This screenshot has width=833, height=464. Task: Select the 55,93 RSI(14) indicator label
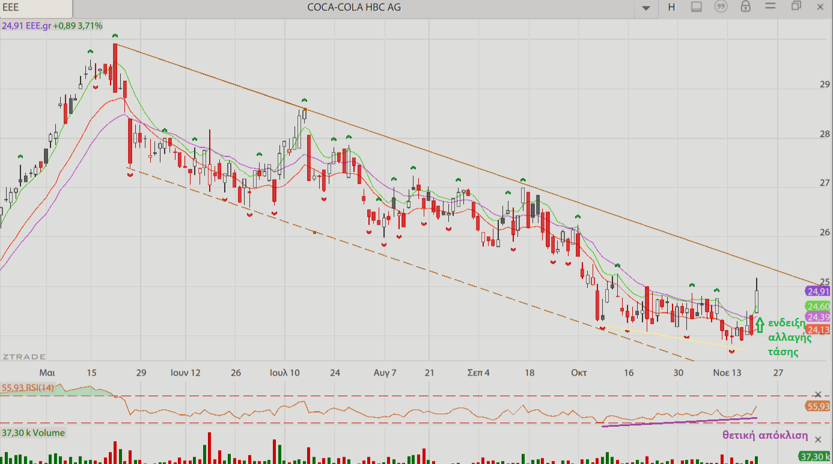(28, 388)
